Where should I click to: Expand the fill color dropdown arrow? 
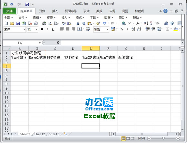[x=180, y=29]
